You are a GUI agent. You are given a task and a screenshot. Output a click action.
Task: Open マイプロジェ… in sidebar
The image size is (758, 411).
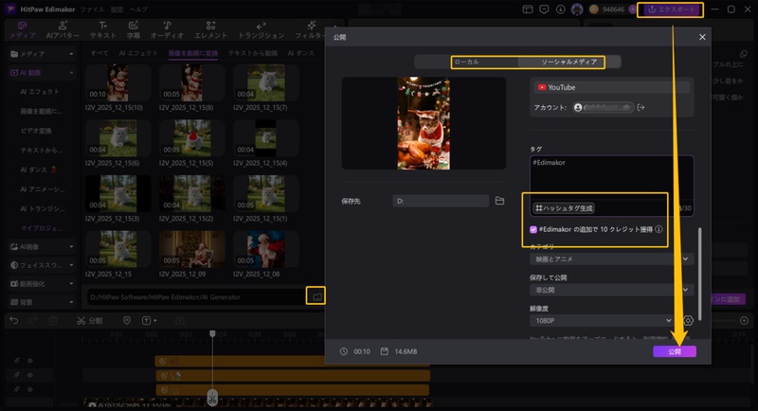(x=41, y=228)
